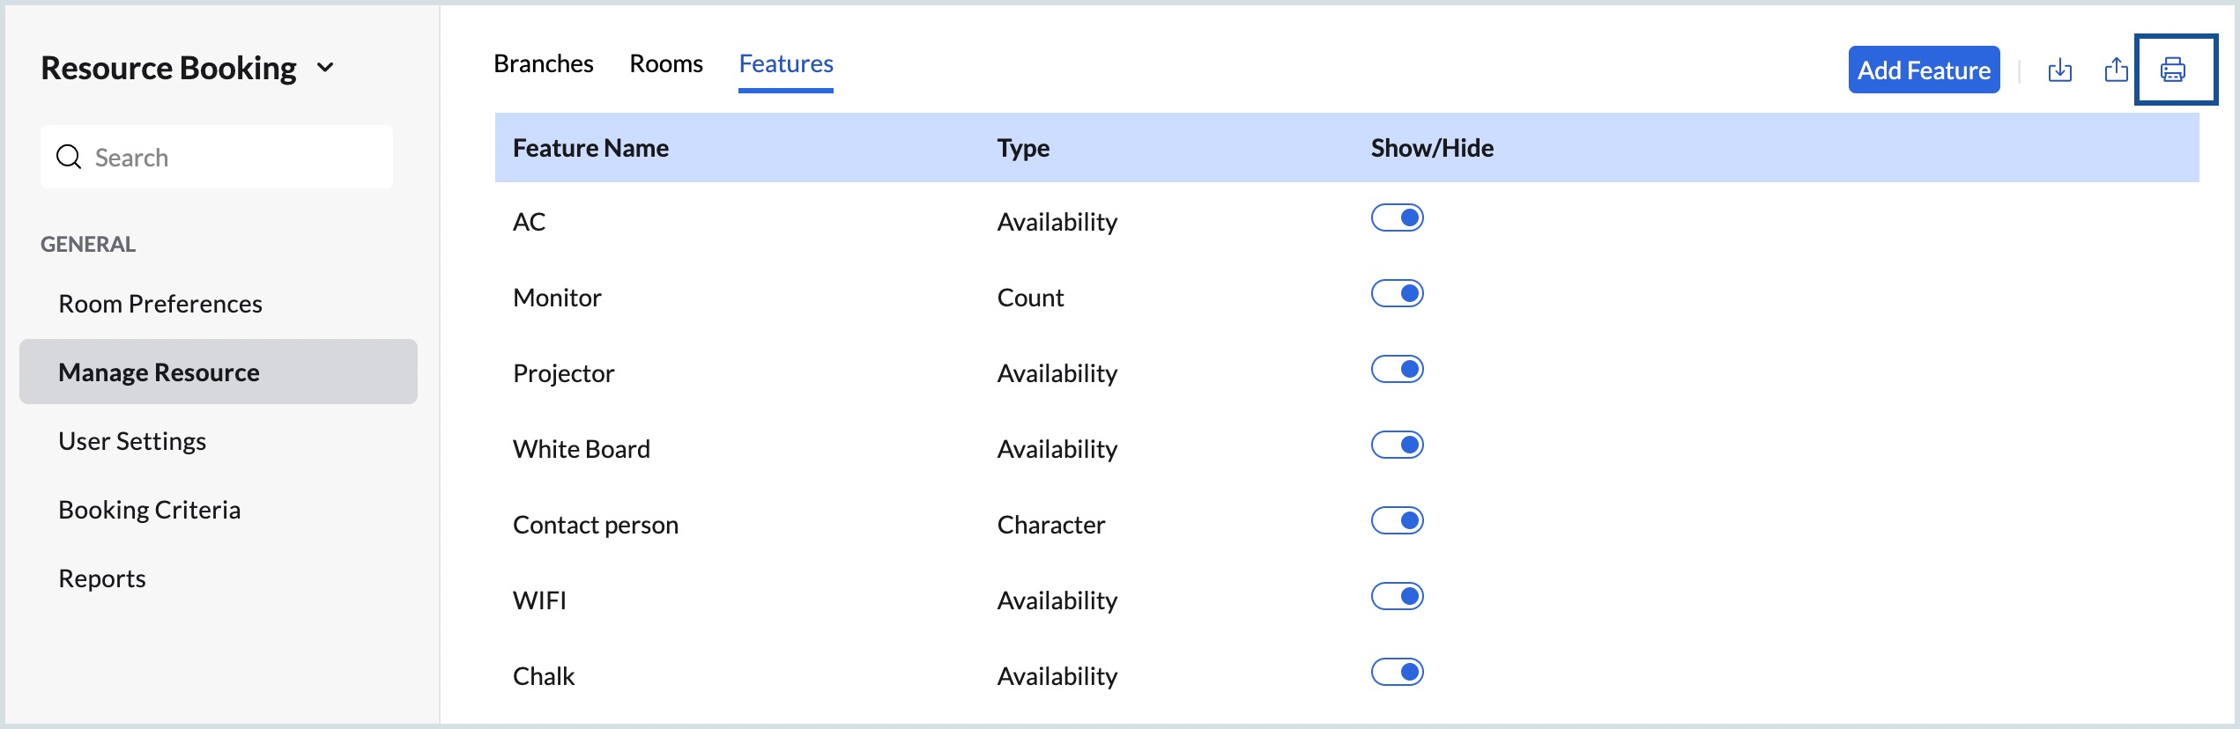Hide the White Board feature
The image size is (2240, 729).
(x=1397, y=445)
